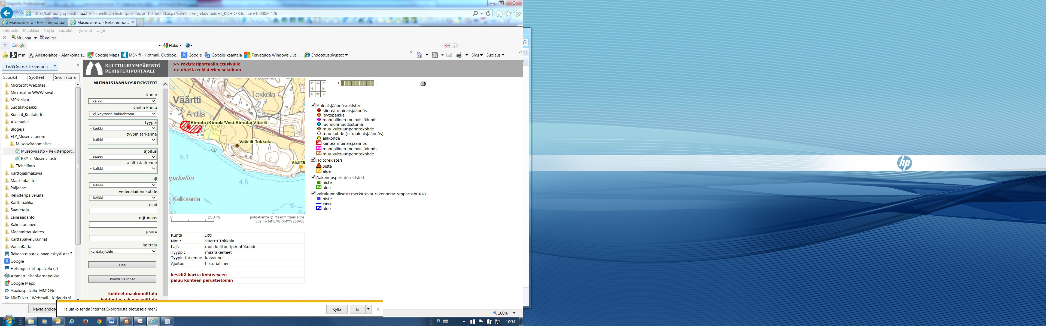Open browser settings gear icon

(x=517, y=13)
